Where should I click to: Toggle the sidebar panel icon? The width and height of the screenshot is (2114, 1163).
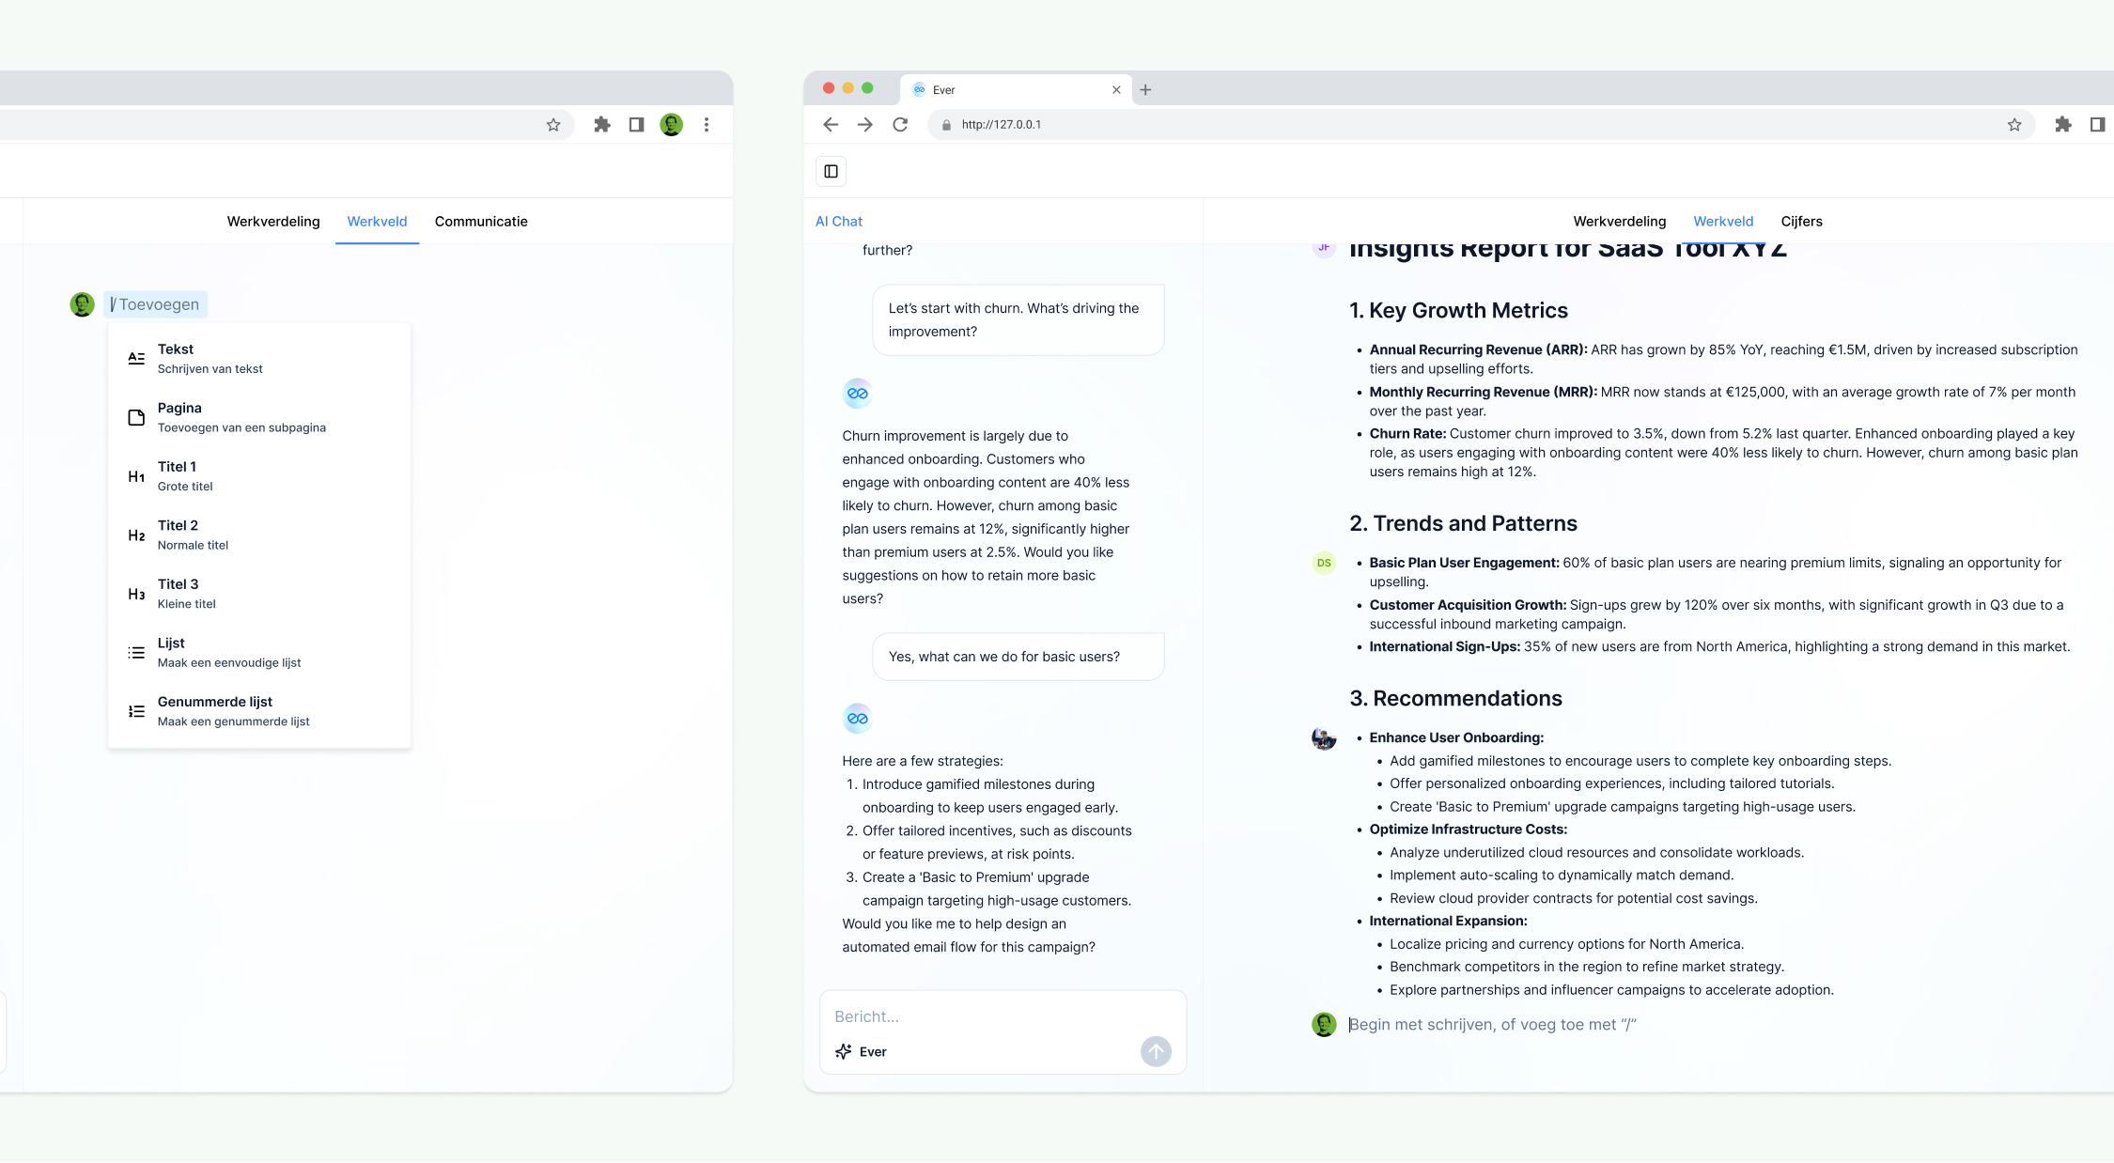coord(831,171)
